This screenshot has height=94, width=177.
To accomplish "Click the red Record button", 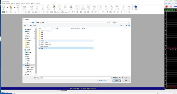I will [x=166, y=7].
